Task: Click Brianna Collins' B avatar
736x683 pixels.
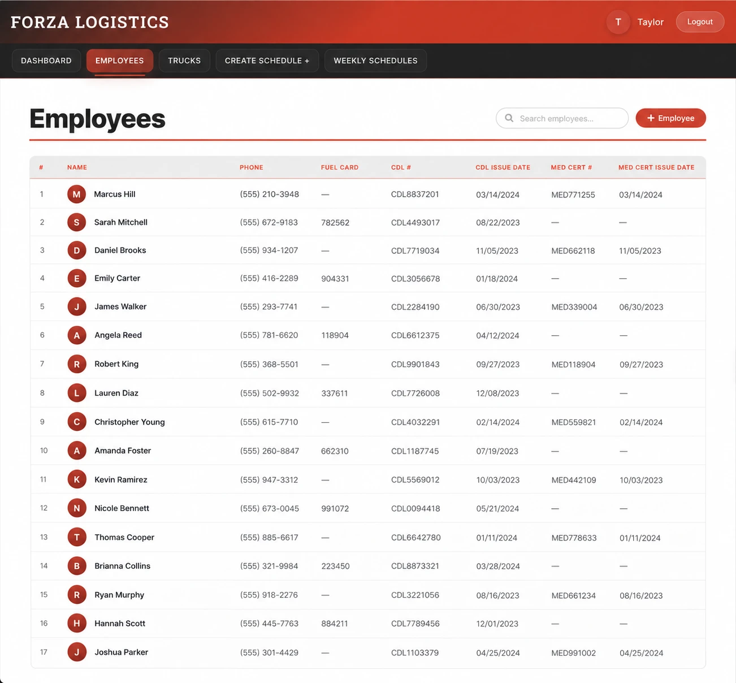Action: [x=77, y=566]
